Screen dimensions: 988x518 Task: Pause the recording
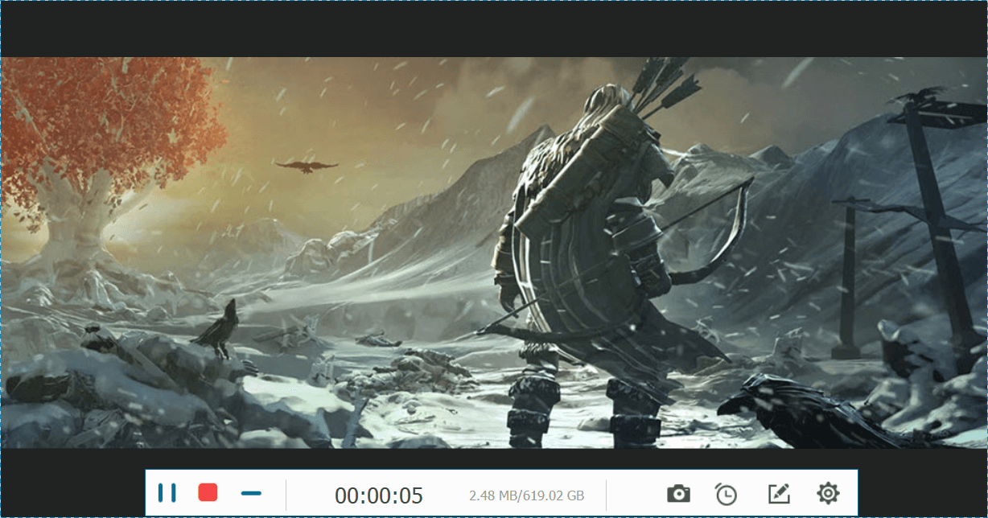click(x=167, y=493)
